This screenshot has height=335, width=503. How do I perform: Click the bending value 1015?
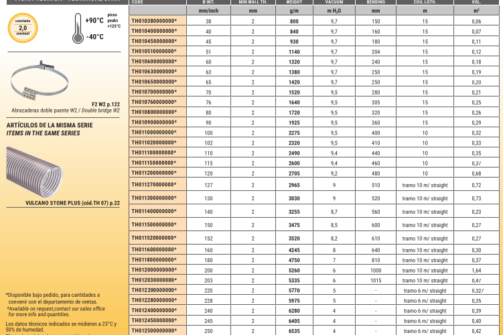coord(376,281)
